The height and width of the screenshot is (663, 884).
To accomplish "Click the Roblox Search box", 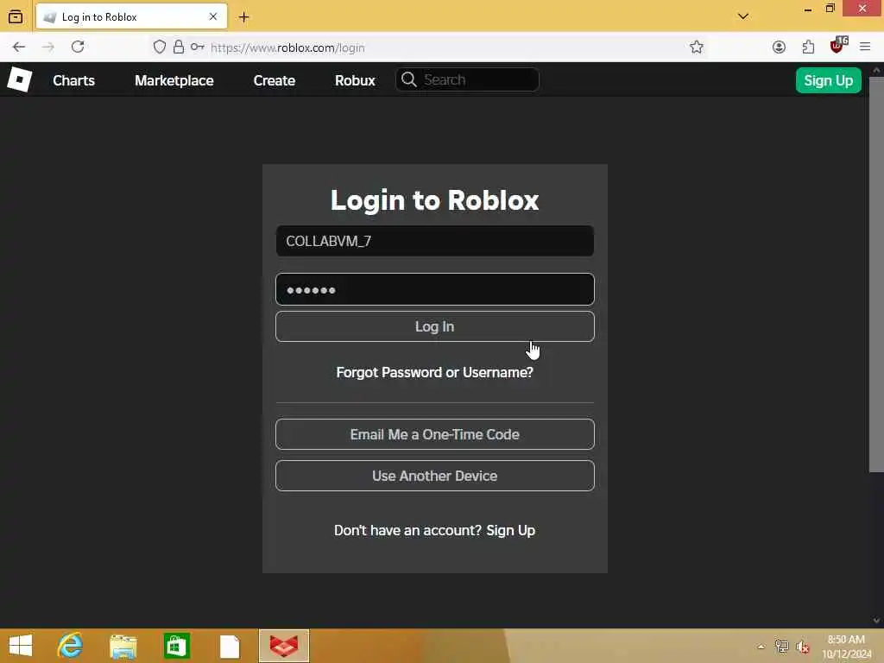I will tap(467, 79).
